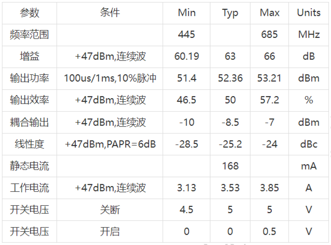Select the 57.2 efficiency max value
The width and height of the screenshot is (331, 245).
(x=269, y=100)
